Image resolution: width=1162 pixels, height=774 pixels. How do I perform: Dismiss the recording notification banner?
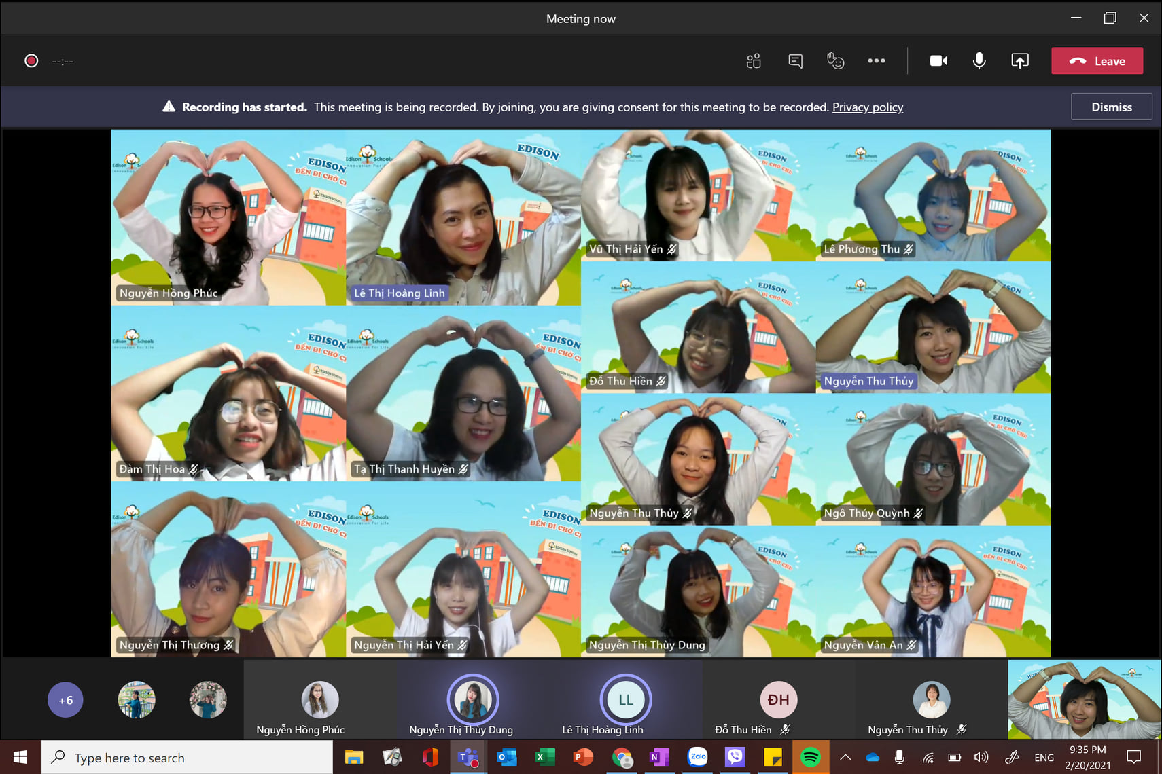(1111, 107)
